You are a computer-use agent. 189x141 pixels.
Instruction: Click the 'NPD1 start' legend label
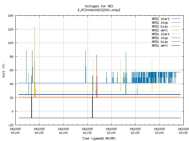click(161, 34)
